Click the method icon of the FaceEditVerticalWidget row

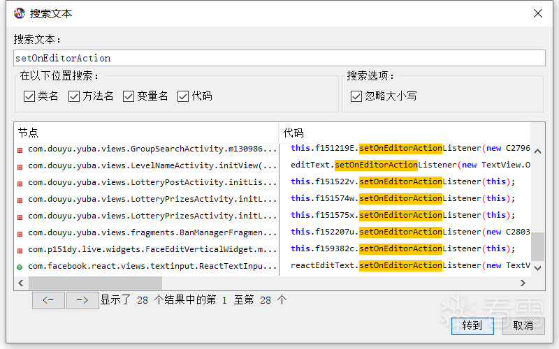(x=20, y=251)
